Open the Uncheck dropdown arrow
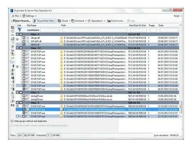 coord(86,21)
